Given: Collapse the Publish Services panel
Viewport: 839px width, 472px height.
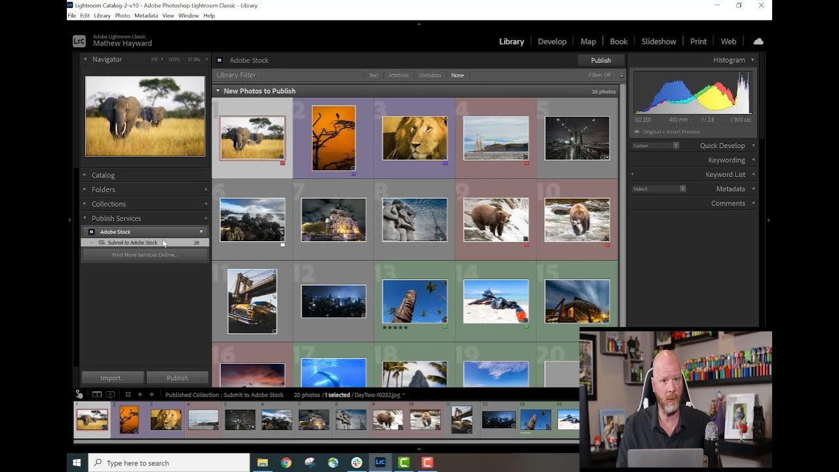Looking at the screenshot, I should click(x=85, y=218).
